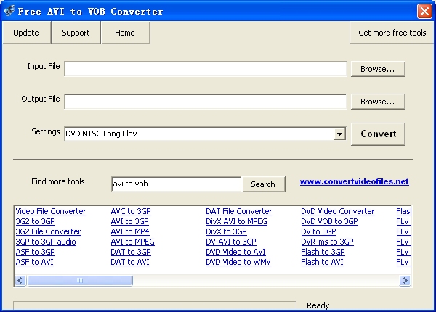This screenshot has height=312, width=436.
Task: Open the DivX to 3GP link
Action: click(x=226, y=231)
